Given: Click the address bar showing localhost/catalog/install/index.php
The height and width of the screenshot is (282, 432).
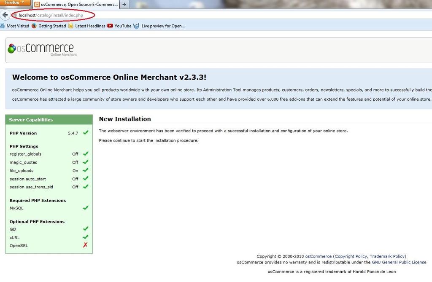Looking at the screenshot, I should 51,15.
